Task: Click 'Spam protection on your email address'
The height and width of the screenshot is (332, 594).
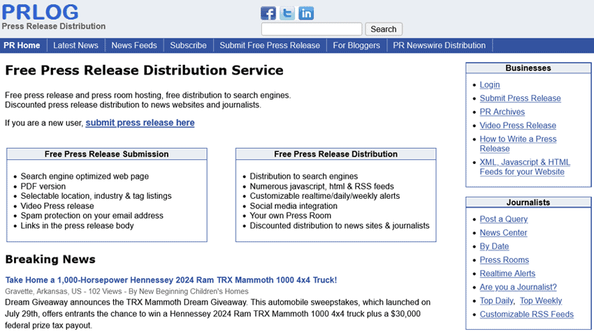Action: [92, 216]
